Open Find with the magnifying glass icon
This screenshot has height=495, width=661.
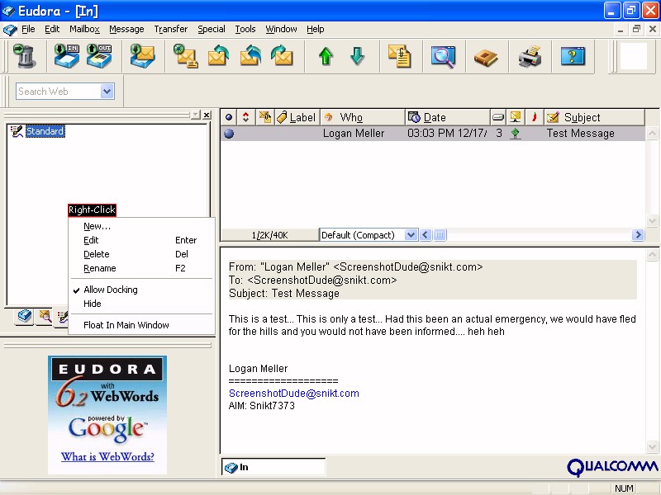(443, 56)
